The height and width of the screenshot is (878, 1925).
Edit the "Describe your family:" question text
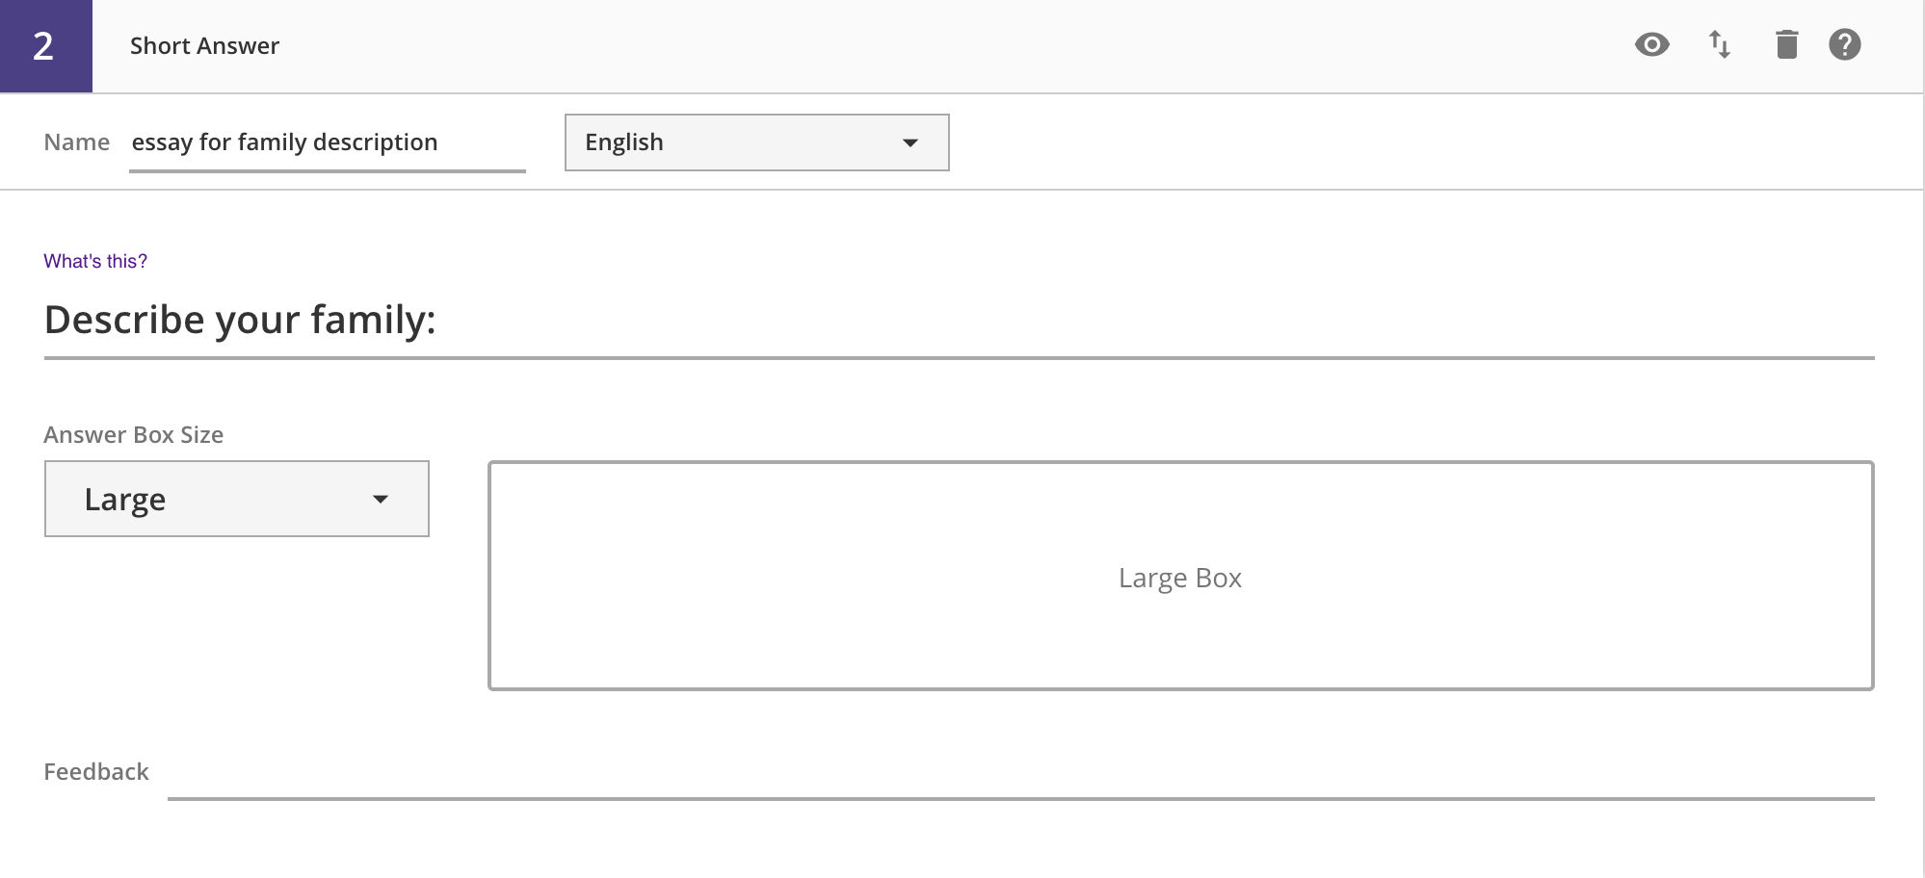coord(959,320)
